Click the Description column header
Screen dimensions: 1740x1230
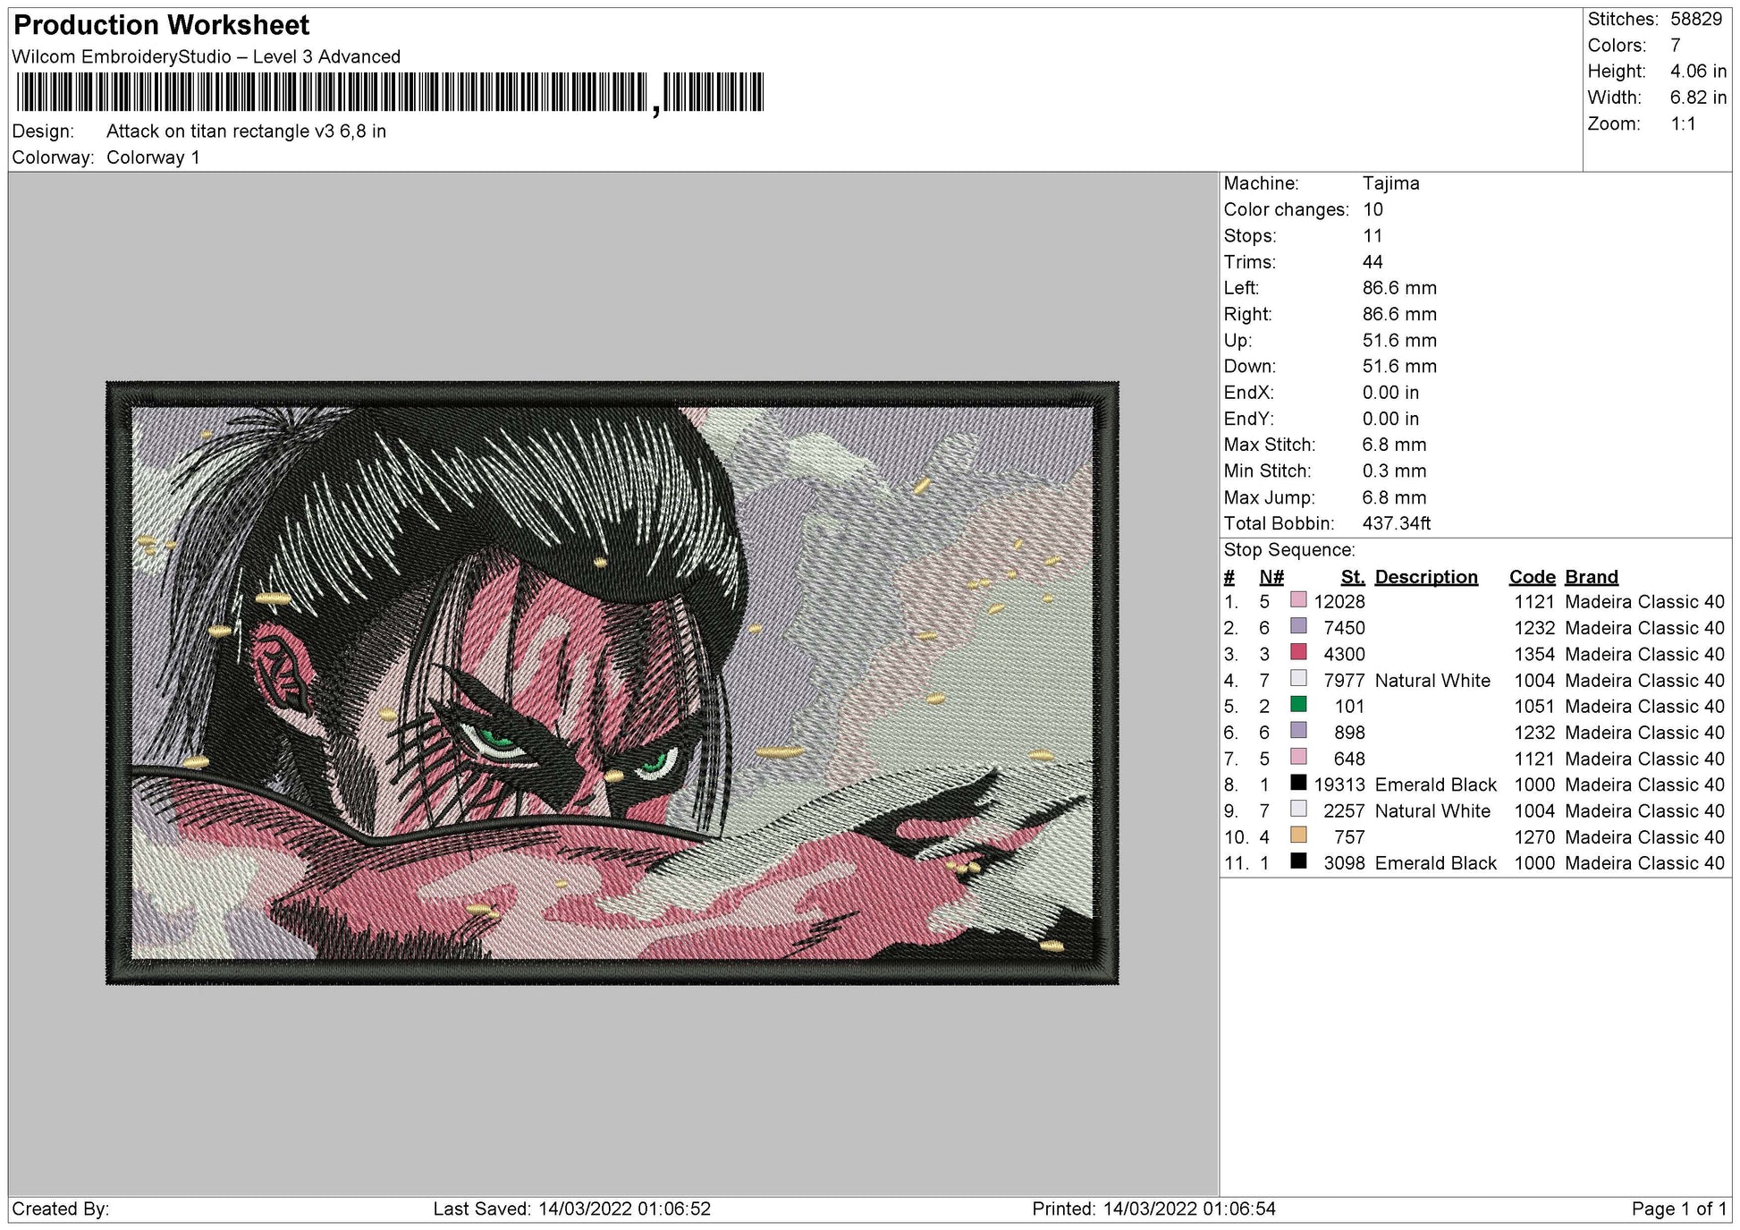1426,577
